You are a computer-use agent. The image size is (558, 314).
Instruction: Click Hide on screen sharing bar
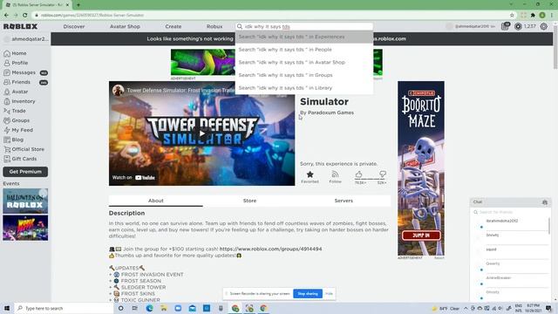[330, 294]
